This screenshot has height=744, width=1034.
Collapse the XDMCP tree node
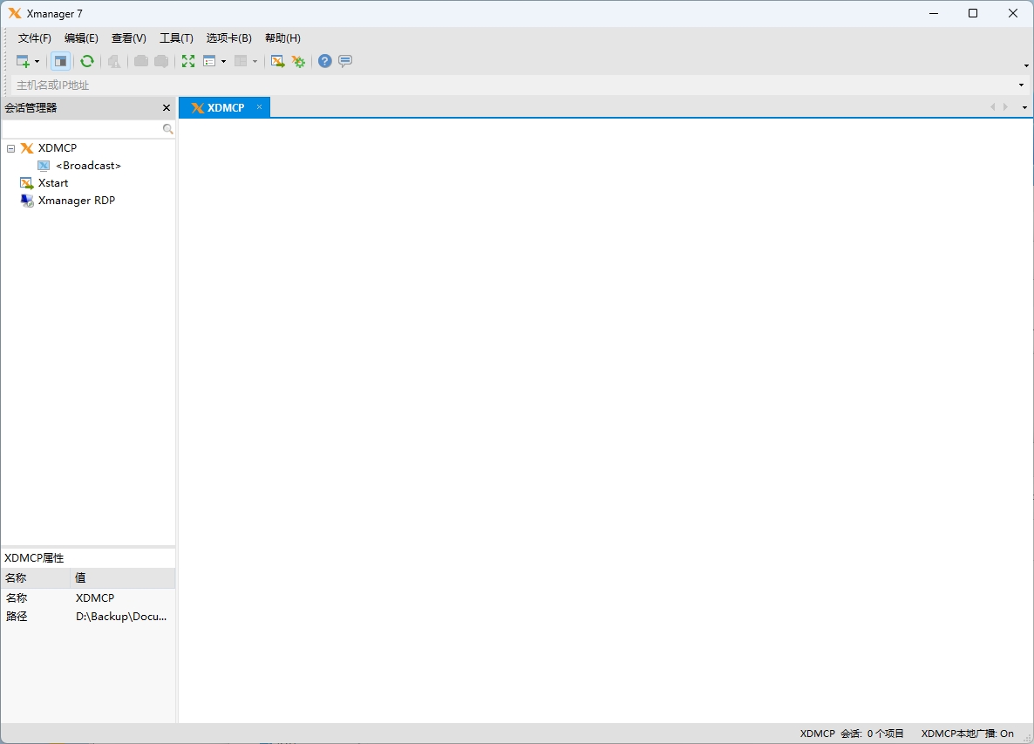[x=10, y=147]
